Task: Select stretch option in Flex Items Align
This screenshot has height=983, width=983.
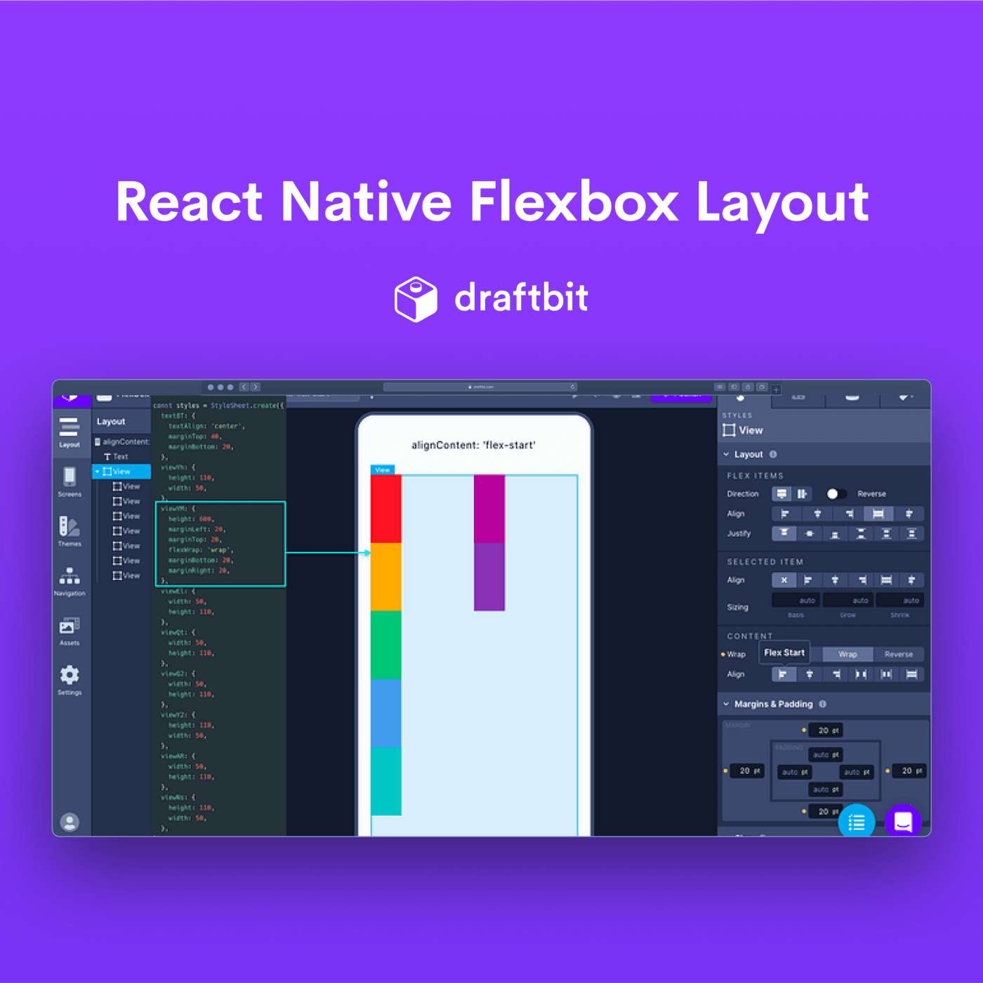Action: [x=878, y=514]
